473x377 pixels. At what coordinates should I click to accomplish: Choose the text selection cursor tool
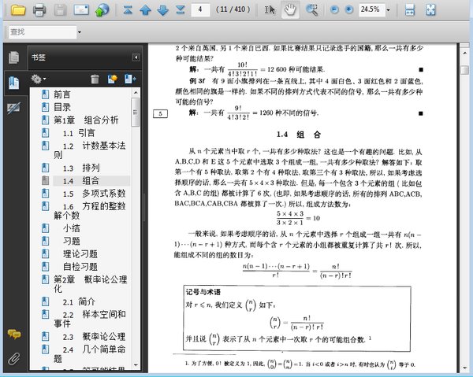[x=270, y=9]
